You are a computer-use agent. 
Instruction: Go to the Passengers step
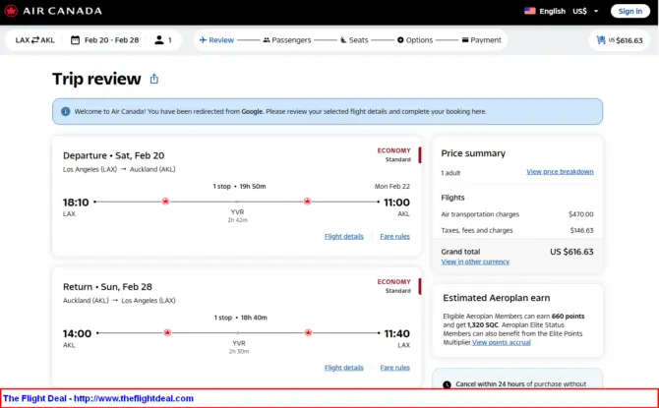(287, 40)
